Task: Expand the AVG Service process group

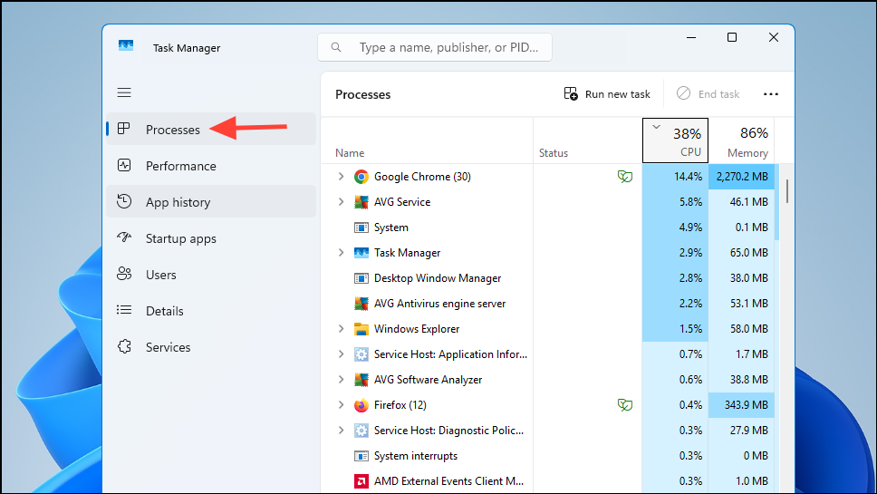Action: coord(341,201)
